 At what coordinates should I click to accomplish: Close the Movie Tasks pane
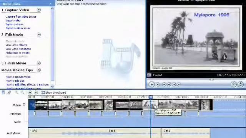[50, 4]
